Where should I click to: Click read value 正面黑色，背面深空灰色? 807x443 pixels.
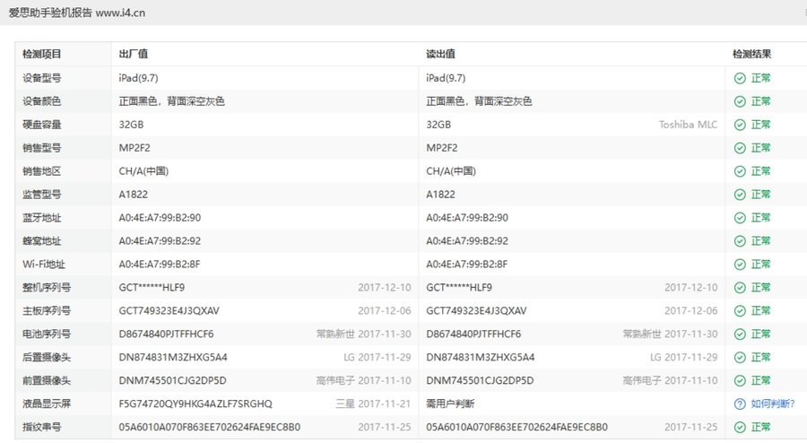pyautogui.click(x=479, y=101)
